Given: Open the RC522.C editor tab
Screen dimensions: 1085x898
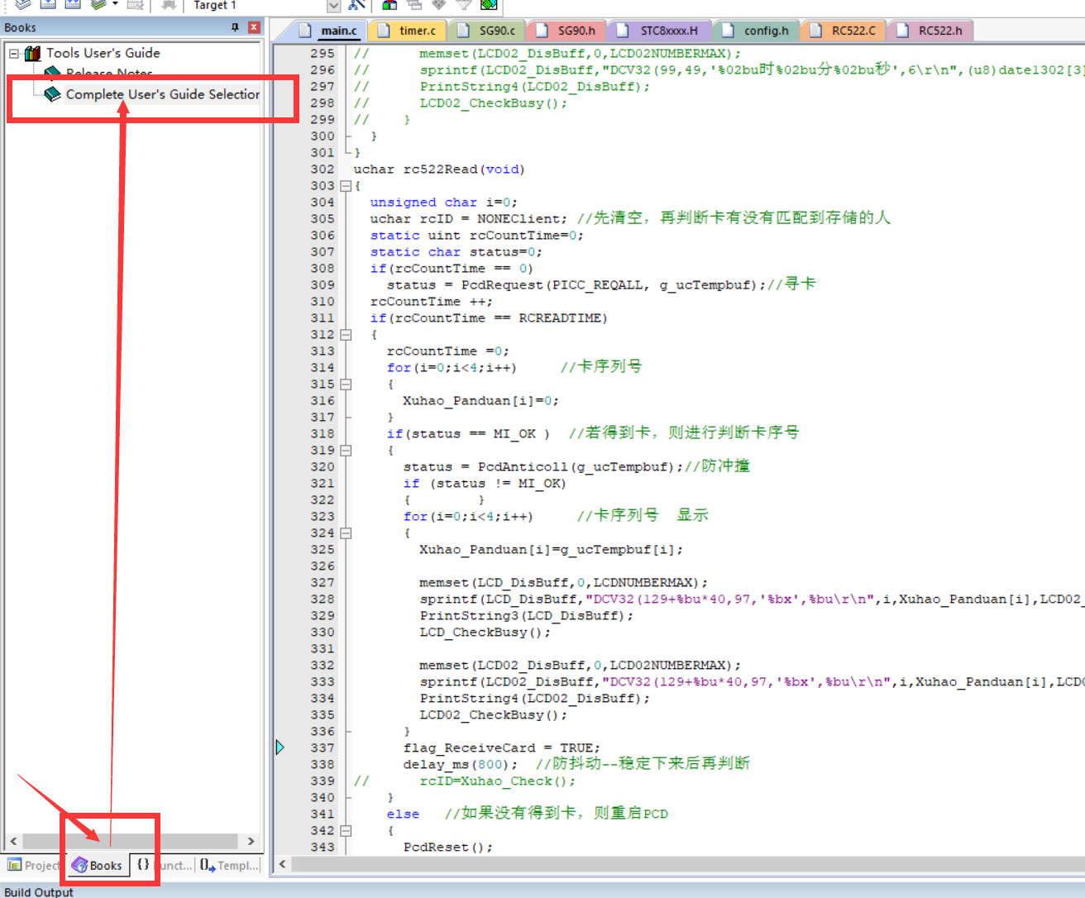Looking at the screenshot, I should [x=844, y=31].
